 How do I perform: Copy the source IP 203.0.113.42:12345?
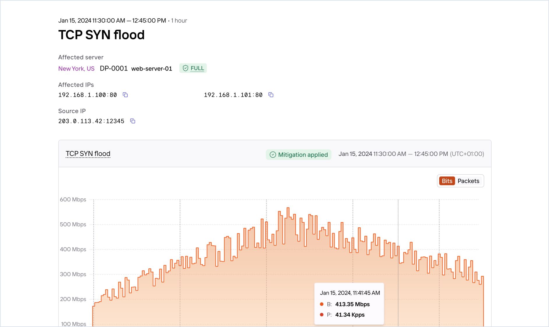133,121
